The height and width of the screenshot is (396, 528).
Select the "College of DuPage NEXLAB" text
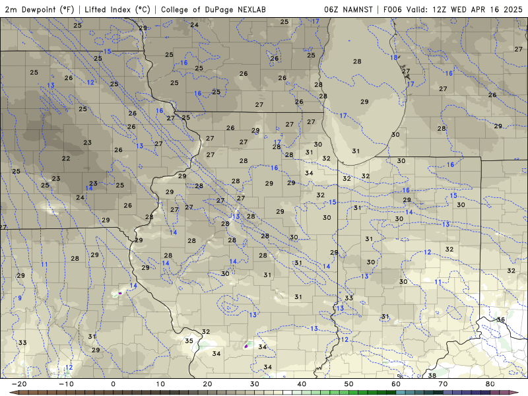pyautogui.click(x=213, y=9)
